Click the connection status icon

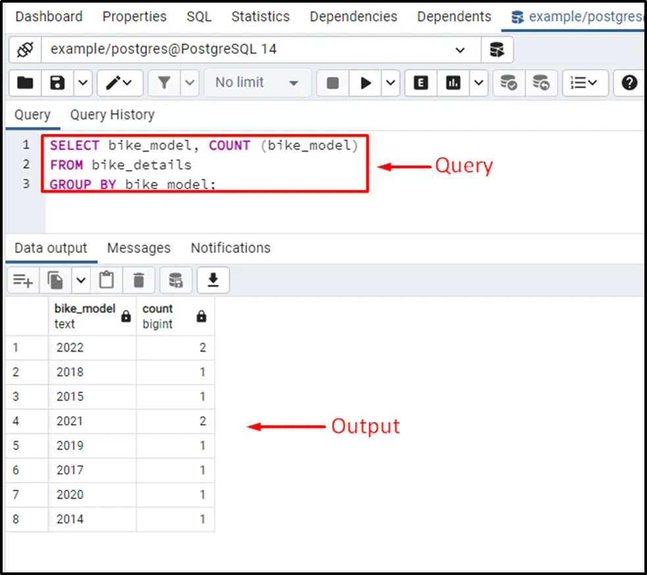point(25,49)
